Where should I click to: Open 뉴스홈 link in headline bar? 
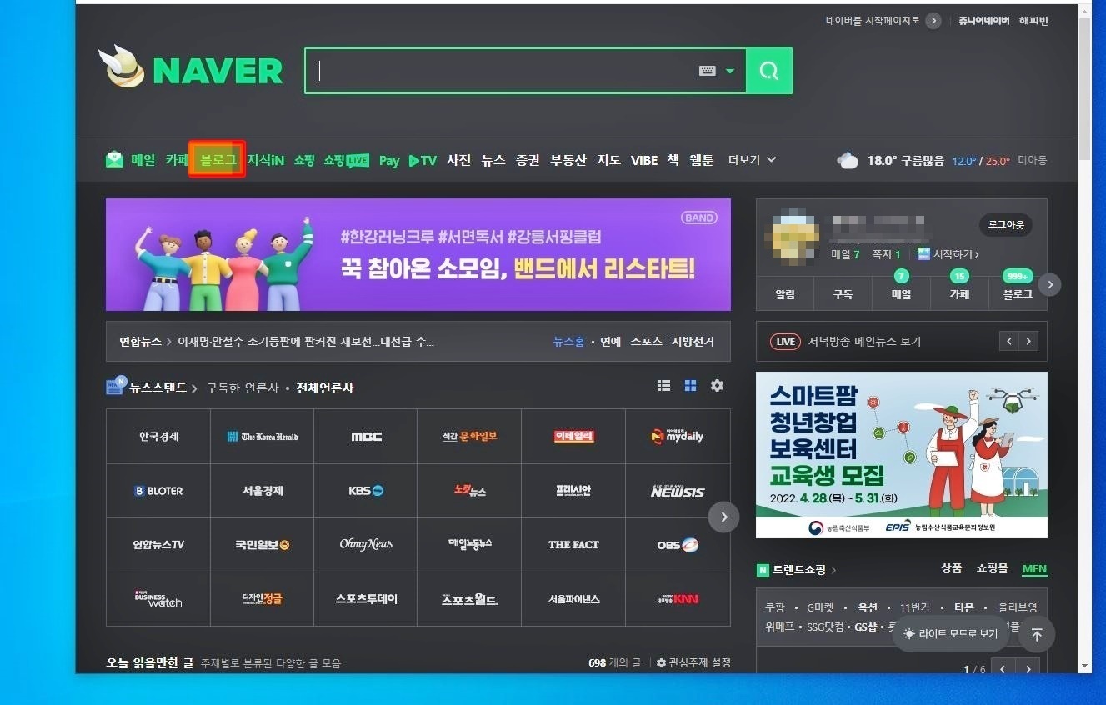(568, 342)
